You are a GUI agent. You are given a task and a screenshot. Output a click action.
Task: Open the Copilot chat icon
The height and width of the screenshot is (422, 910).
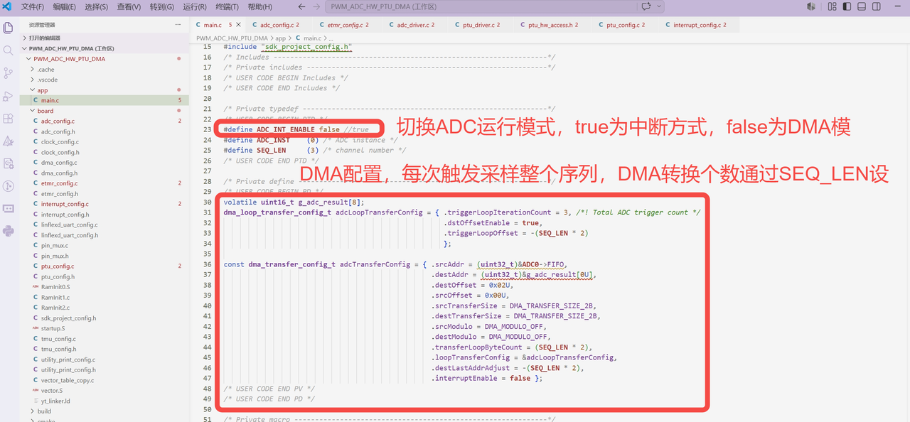[x=646, y=6]
